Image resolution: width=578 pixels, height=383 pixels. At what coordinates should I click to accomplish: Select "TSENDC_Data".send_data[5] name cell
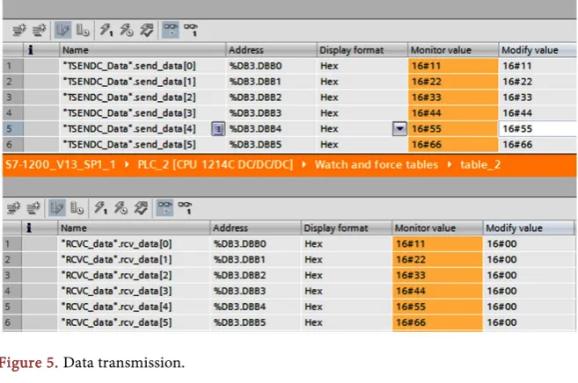tap(143, 144)
